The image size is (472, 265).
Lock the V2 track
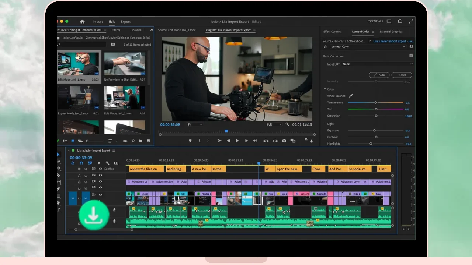[79, 188]
